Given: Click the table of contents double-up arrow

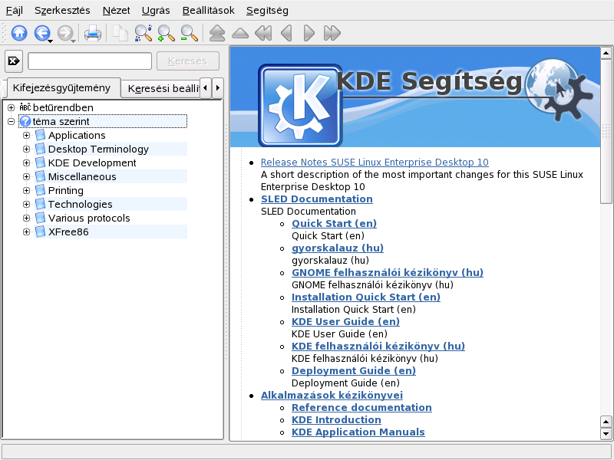Looking at the screenshot, I should pos(217,33).
